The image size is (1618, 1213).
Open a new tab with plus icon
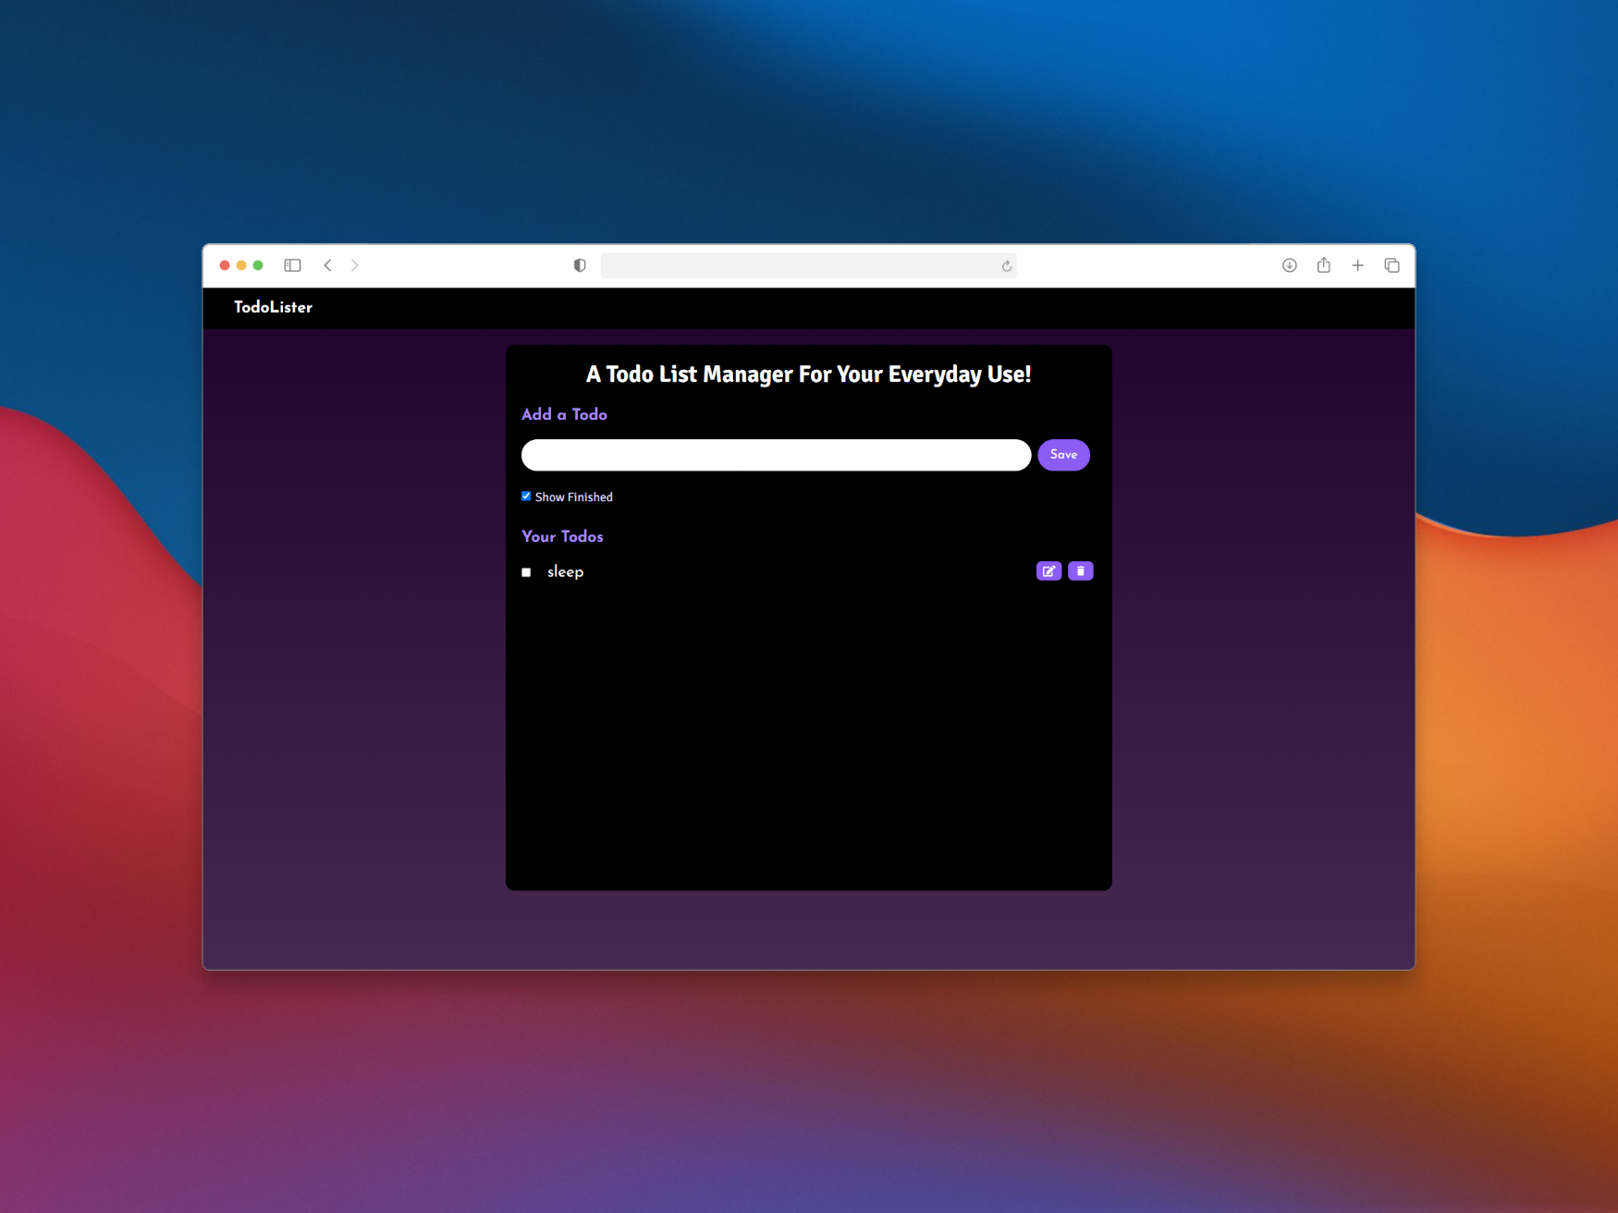point(1357,265)
